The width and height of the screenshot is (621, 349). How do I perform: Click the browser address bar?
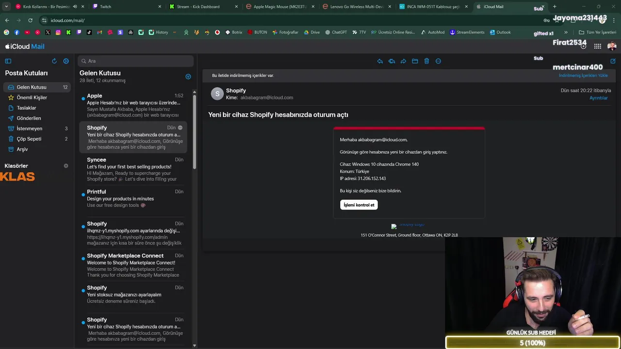tap(291, 20)
